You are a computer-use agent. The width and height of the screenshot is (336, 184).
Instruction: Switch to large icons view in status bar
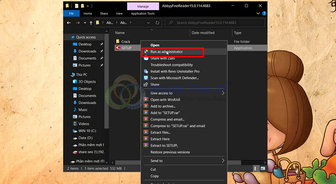263,168
